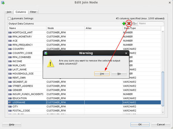Image resolution: width=173 pixels, height=129 pixels.
Task: Click the column icon beside RFM_COMBINED
Action: [x=10, y=57]
